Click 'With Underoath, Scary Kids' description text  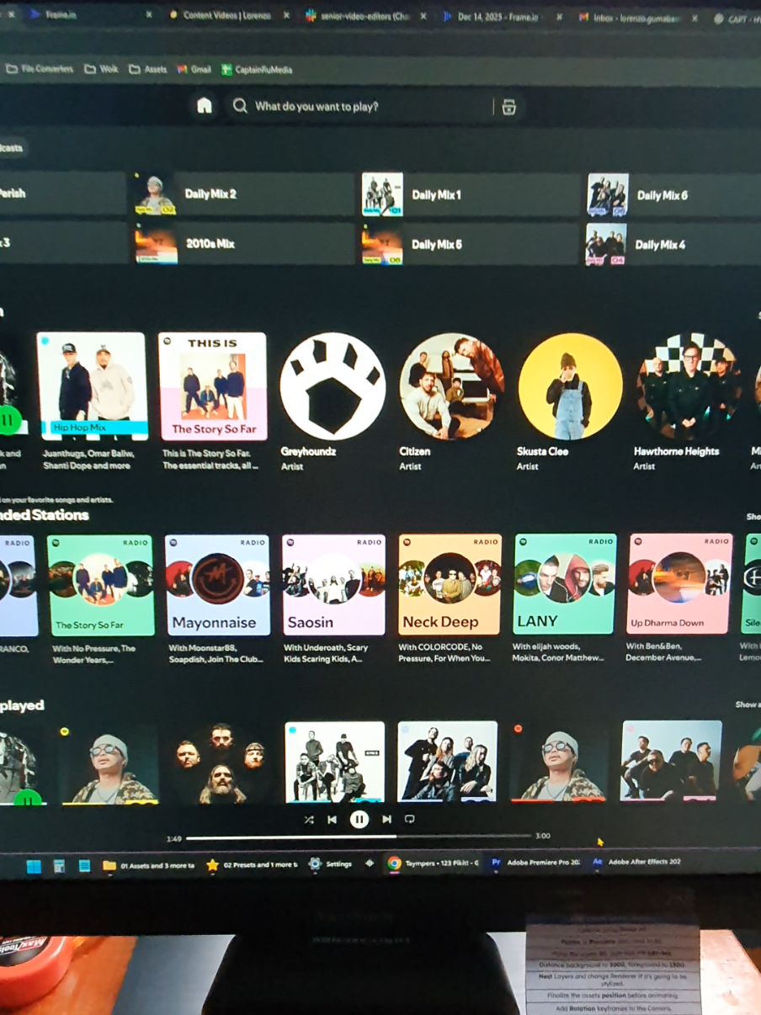(x=326, y=653)
